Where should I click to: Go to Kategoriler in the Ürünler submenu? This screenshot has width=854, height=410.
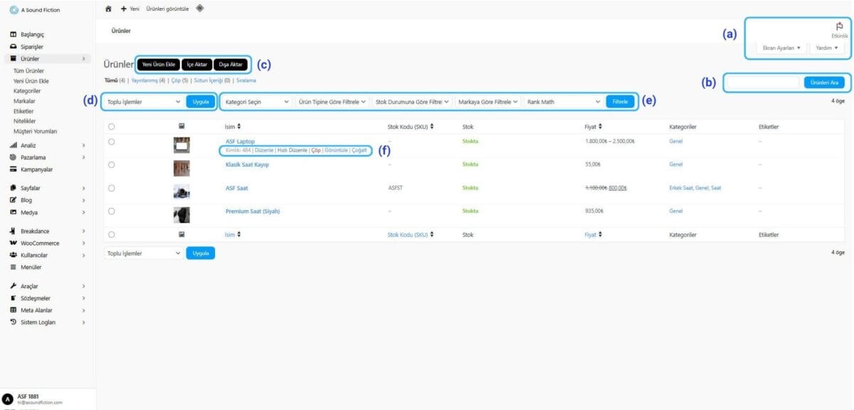27,91
